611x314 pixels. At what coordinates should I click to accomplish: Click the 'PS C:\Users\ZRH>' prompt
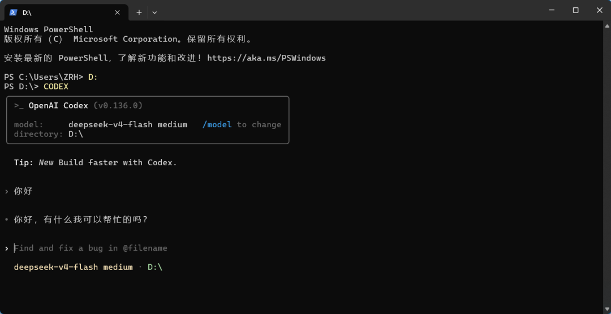click(x=44, y=77)
